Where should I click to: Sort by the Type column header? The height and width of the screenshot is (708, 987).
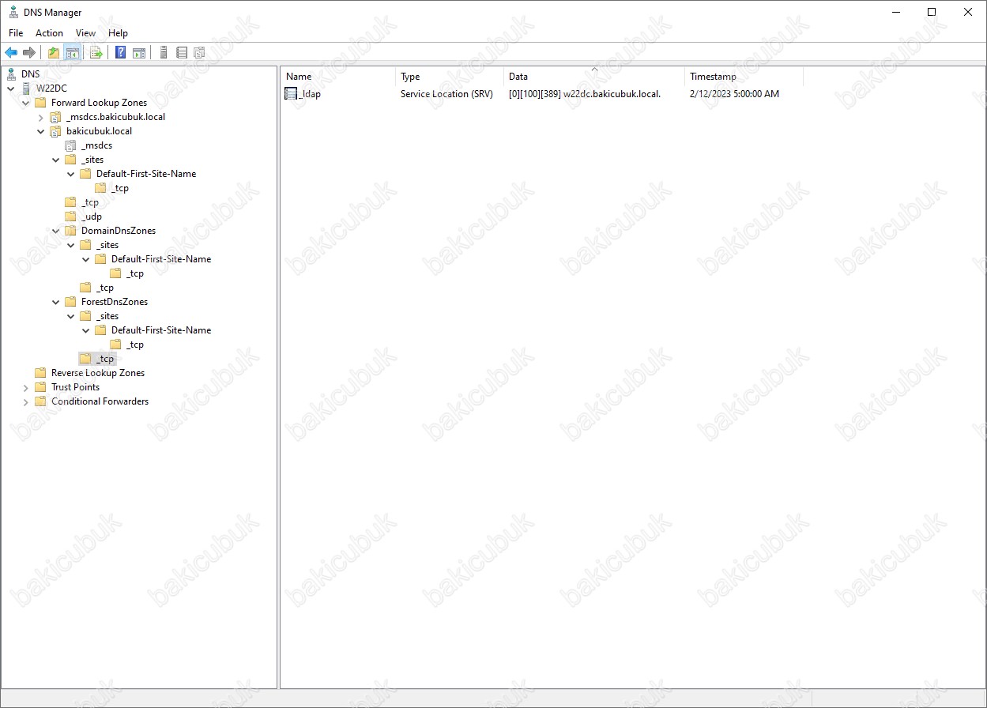coord(450,77)
